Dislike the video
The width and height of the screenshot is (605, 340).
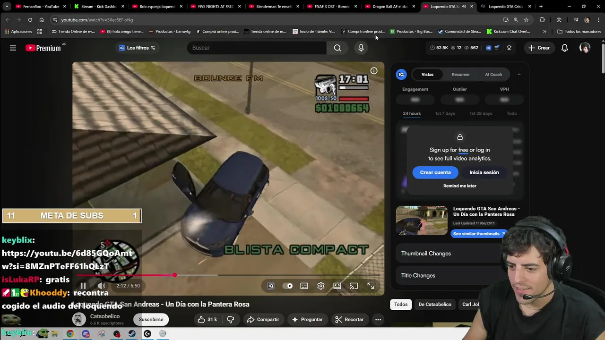231,320
